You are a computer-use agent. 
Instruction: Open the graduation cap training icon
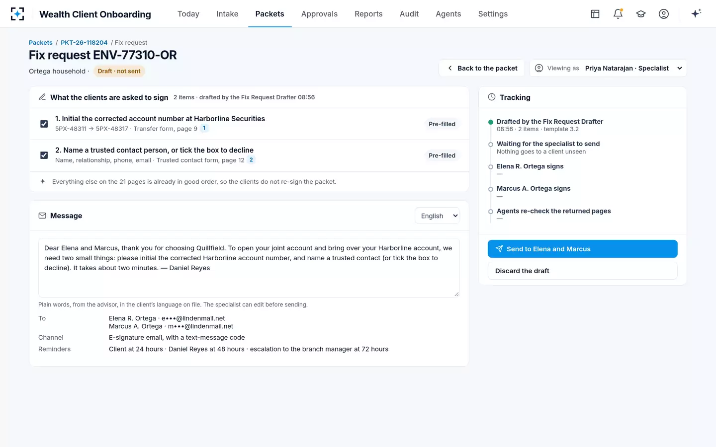641,14
